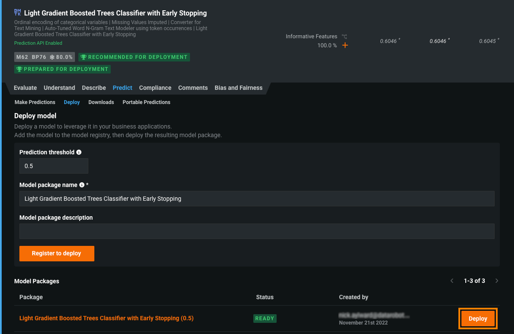The width and height of the screenshot is (514, 334).
Task: Open the Evaluate tab
Action: pyautogui.click(x=25, y=88)
